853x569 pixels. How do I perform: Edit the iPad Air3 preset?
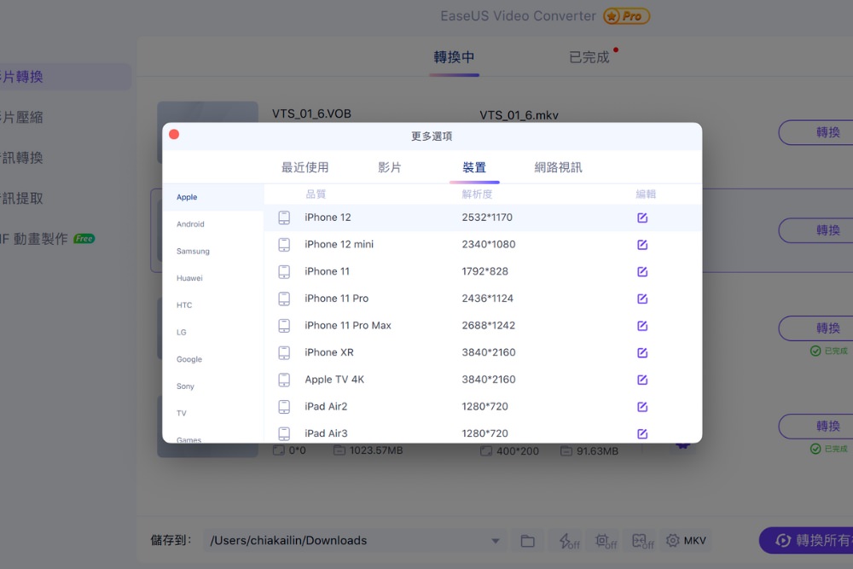642,433
